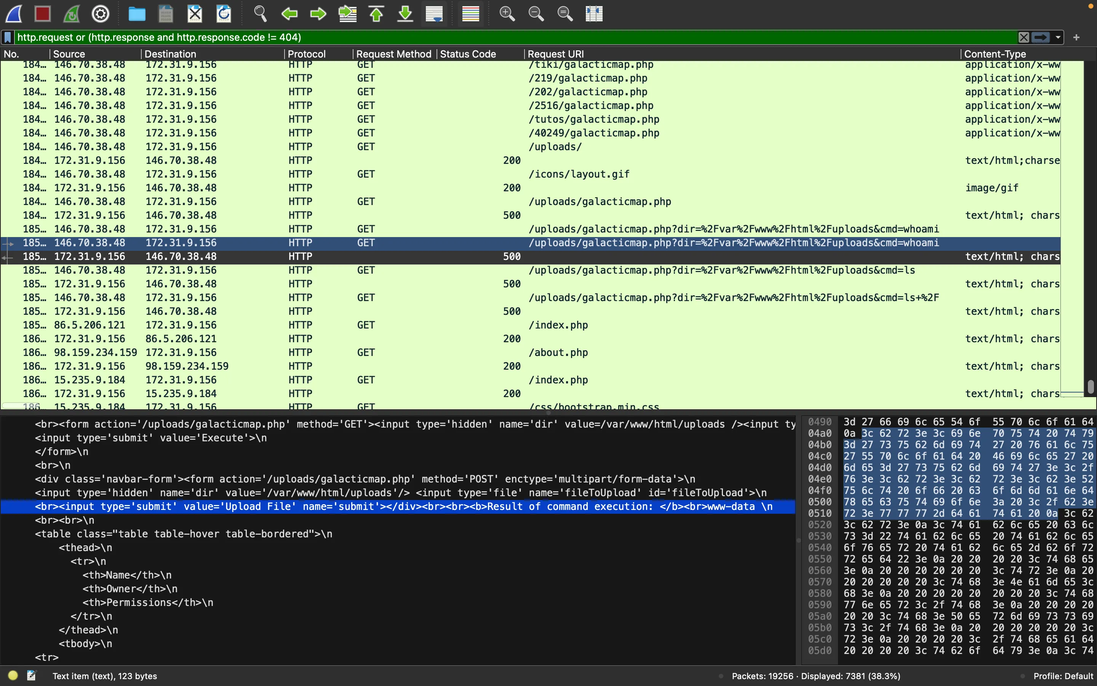Select the /tutos/galacticmap.php request row

530,119
